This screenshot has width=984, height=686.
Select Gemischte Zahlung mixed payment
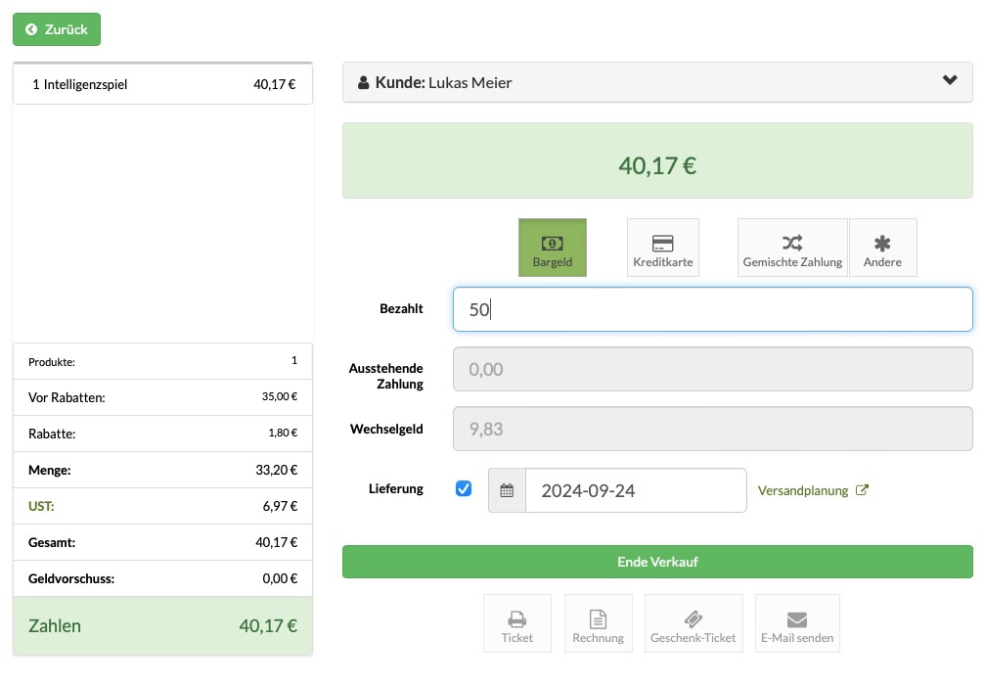[792, 248]
